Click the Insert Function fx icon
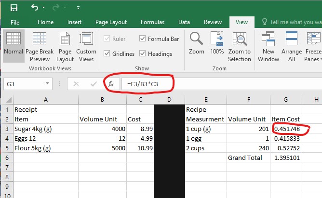 [x=110, y=84]
